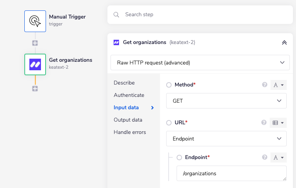Toggle the Method radio button

pyautogui.click(x=169, y=85)
